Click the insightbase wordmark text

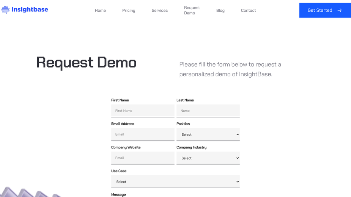coord(30,9)
